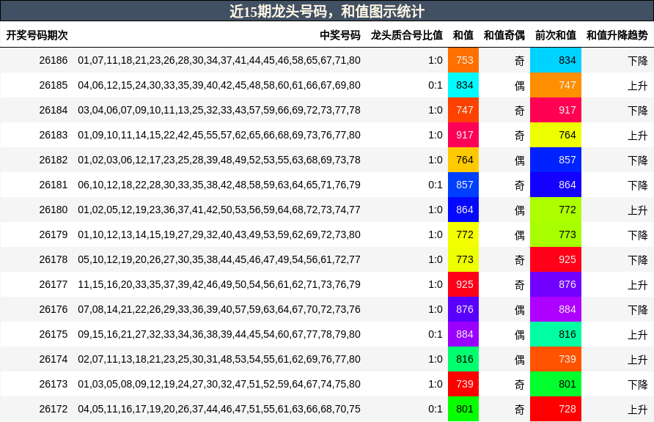Click the 和值升降趋势 column header
654x422 pixels.
coord(617,35)
